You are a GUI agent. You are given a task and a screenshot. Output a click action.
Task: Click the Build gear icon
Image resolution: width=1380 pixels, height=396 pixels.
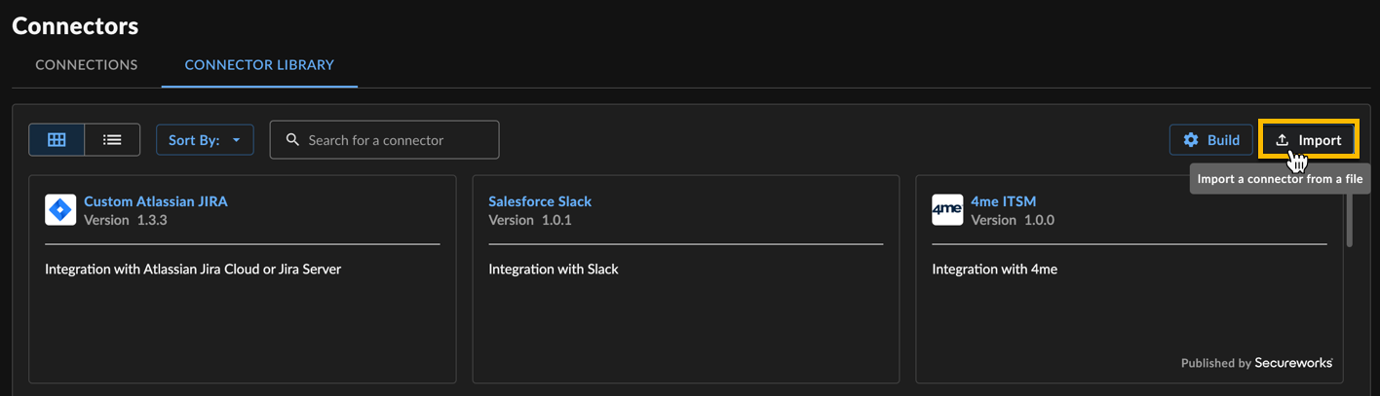pos(1191,140)
